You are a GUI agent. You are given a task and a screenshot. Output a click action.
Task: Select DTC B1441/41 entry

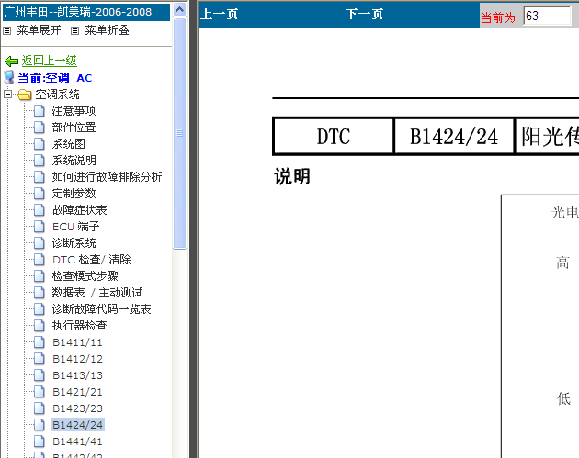click(x=77, y=441)
